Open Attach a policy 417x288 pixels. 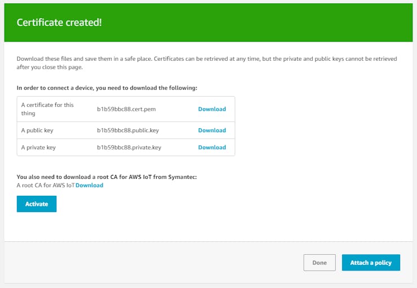371,263
